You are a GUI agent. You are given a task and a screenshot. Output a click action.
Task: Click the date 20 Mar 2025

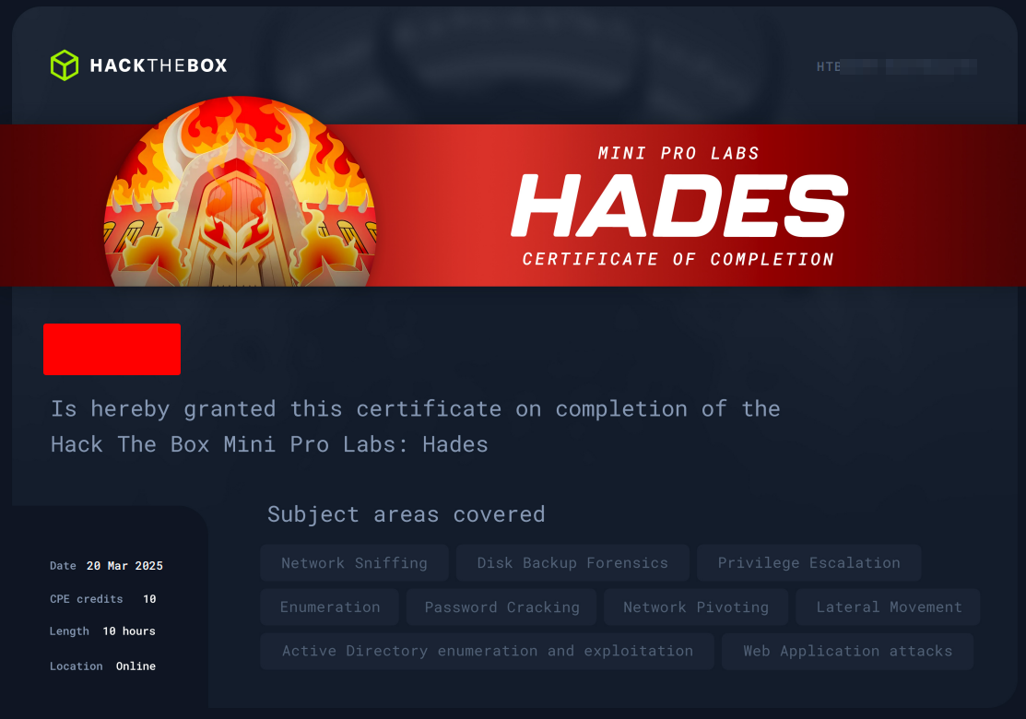[x=125, y=566]
